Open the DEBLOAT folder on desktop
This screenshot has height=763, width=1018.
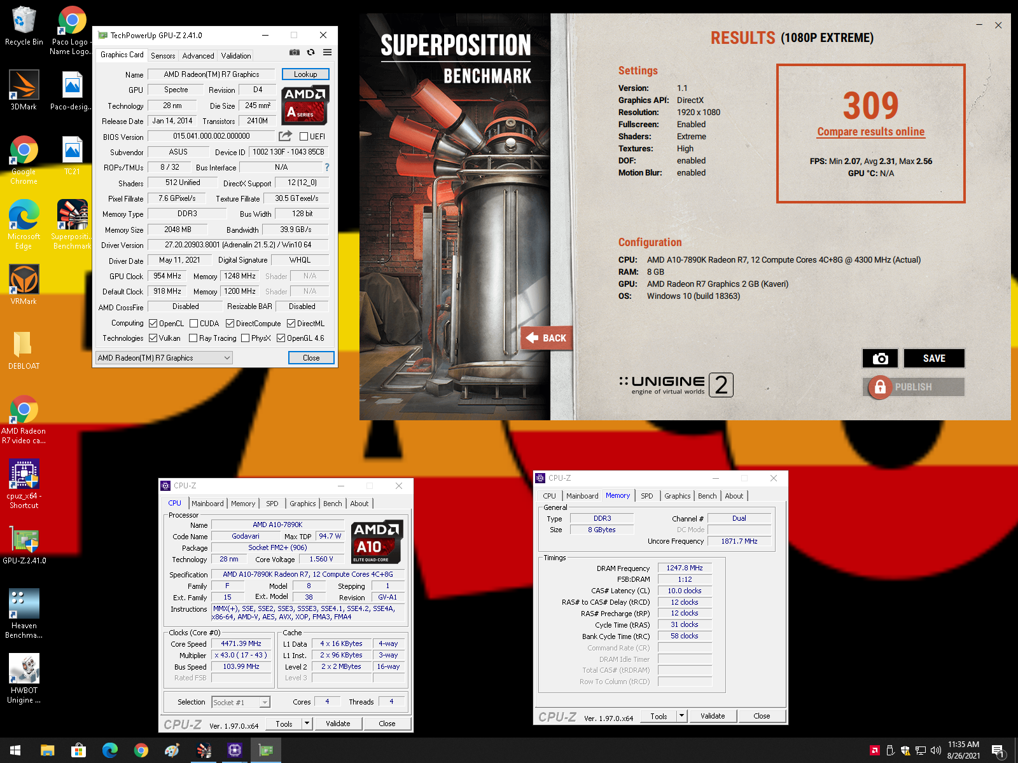click(24, 351)
